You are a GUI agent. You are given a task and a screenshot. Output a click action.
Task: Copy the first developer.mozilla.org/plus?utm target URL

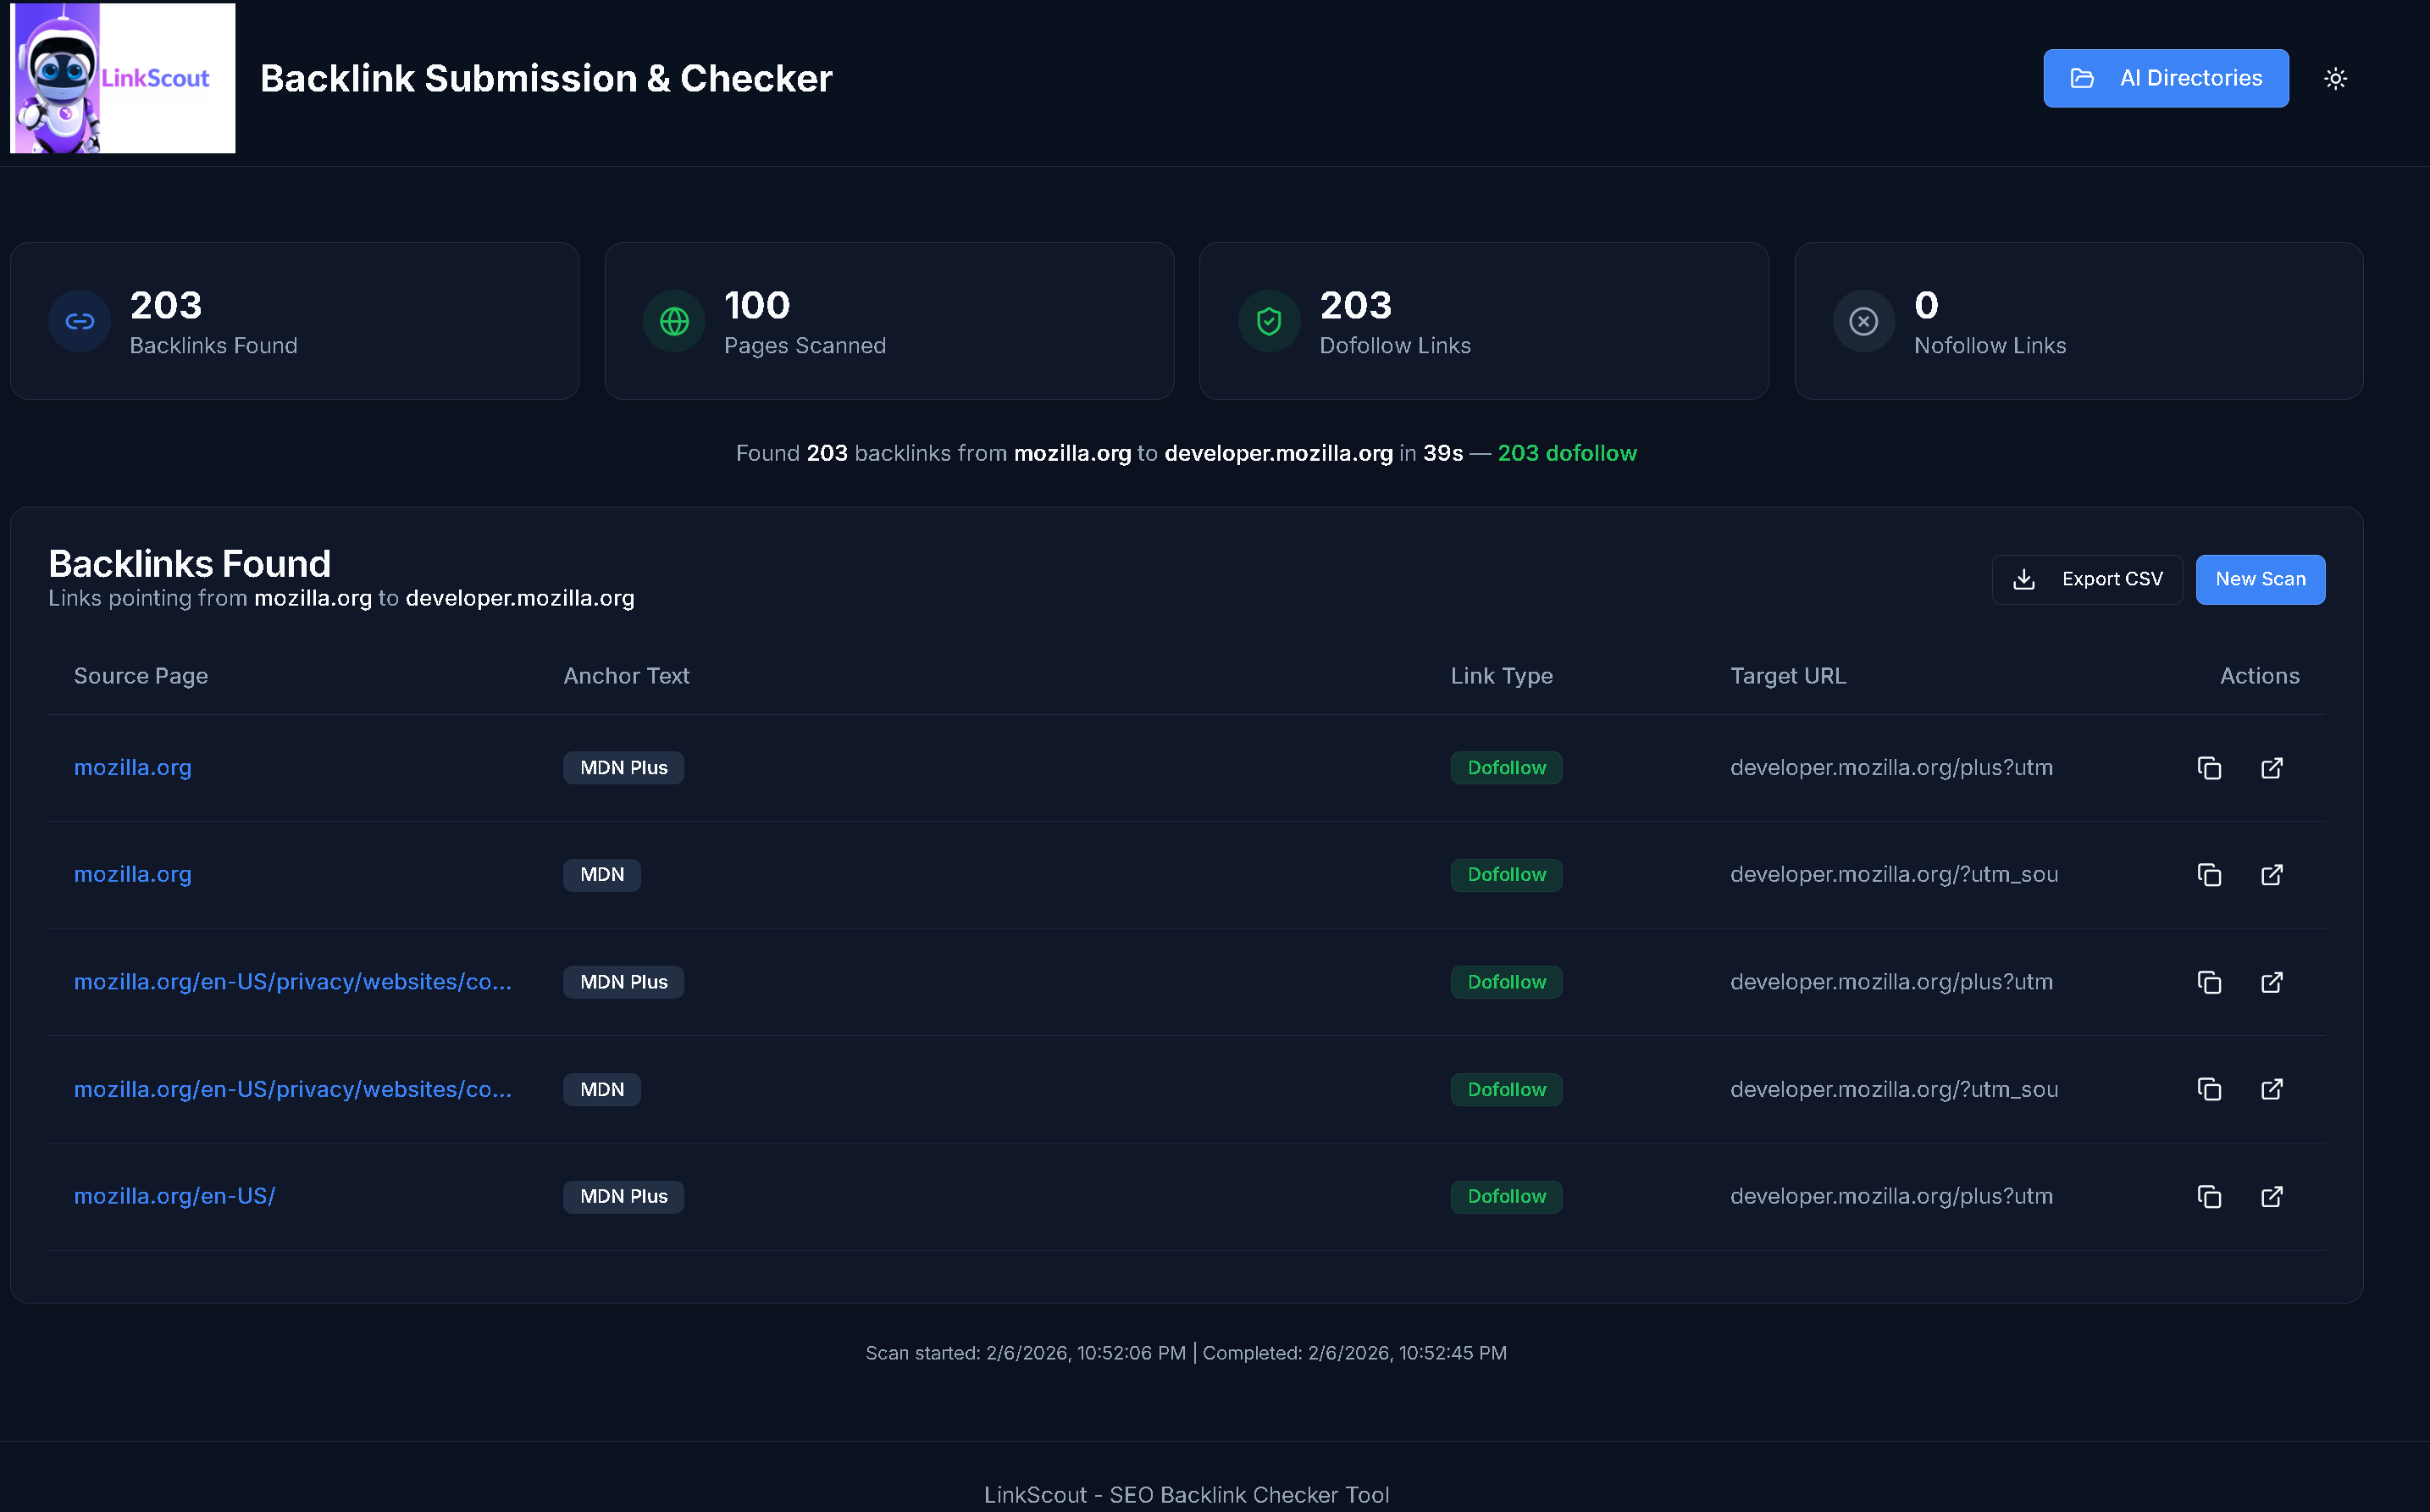click(x=2209, y=767)
